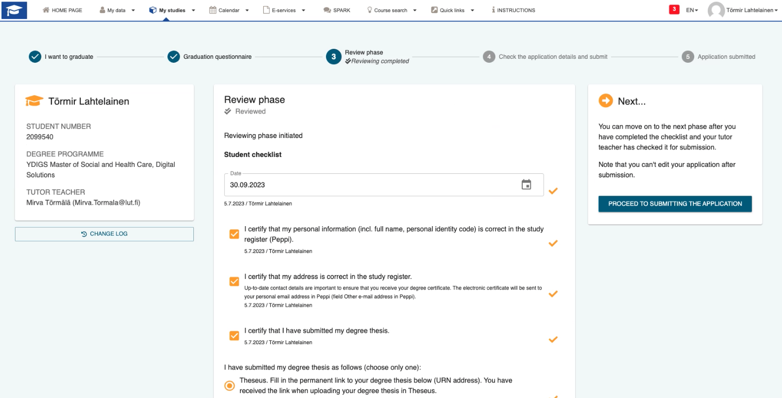The image size is (782, 398).
Task: Open the SPARK menu item
Action: tap(337, 10)
